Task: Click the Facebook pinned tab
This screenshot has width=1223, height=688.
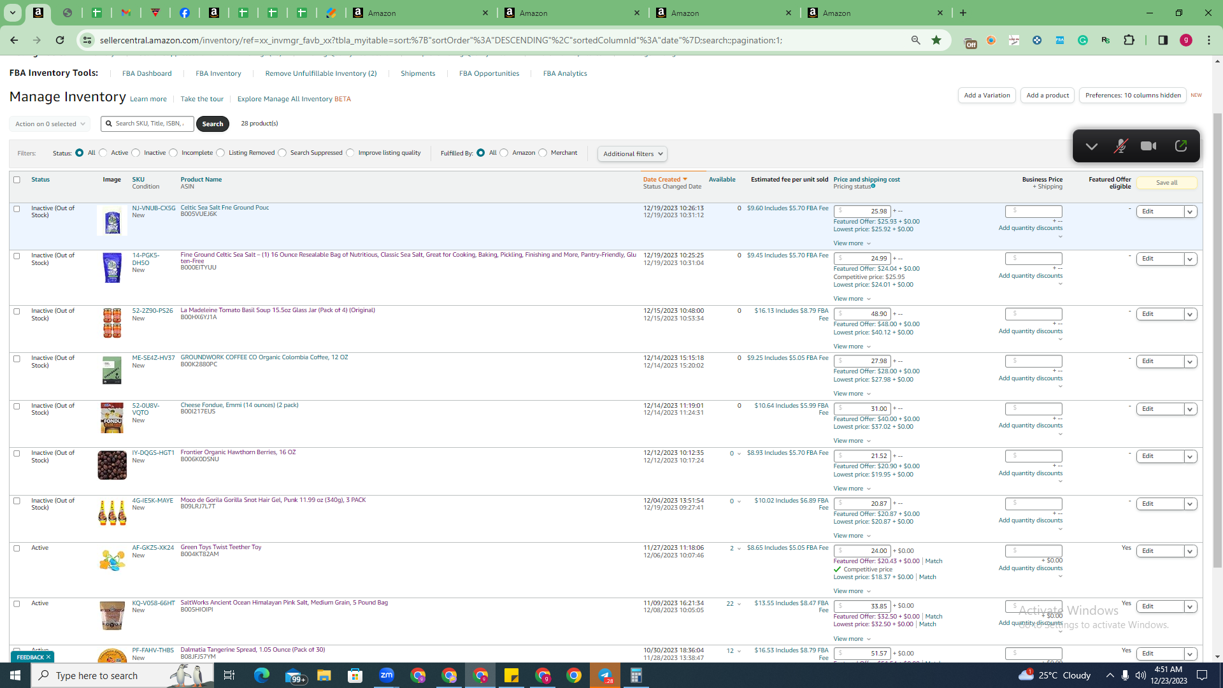Action: [185, 13]
